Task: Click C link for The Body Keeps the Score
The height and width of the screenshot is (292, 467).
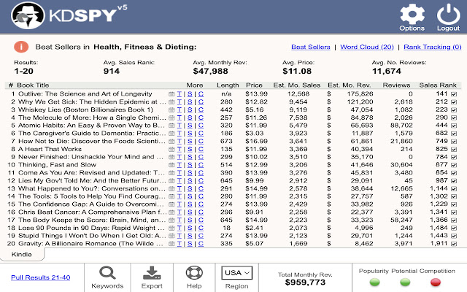Action: pyautogui.click(x=201, y=220)
